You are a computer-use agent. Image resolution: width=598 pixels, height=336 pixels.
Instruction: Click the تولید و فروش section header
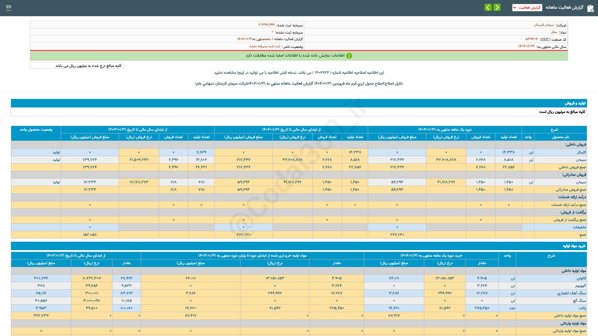575,103
